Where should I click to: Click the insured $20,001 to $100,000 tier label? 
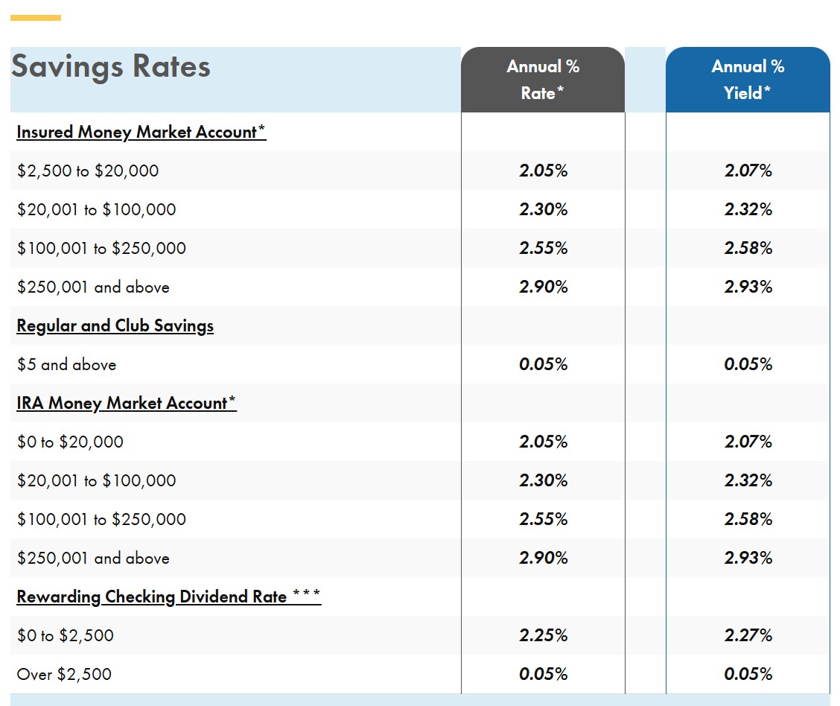[96, 209]
